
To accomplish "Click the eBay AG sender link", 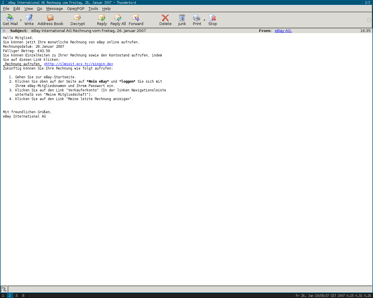I will coord(283,31).
